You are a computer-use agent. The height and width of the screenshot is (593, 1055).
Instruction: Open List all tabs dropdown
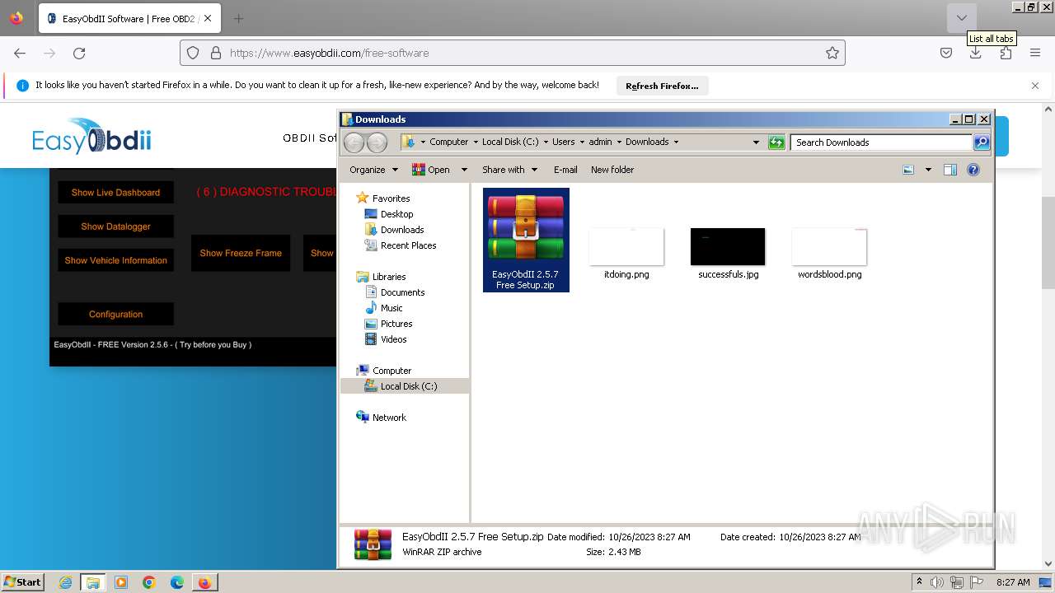961,18
